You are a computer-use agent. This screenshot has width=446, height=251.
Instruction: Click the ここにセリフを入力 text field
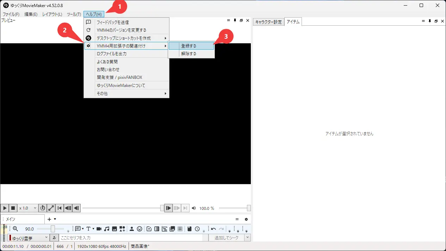click(x=131, y=238)
